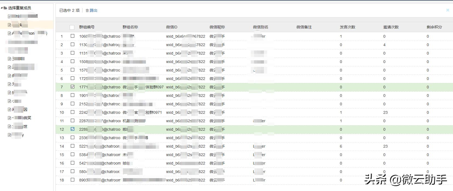This screenshot has width=453, height=191.
Task: Click the 邀请次数 column header
Action: point(391,27)
